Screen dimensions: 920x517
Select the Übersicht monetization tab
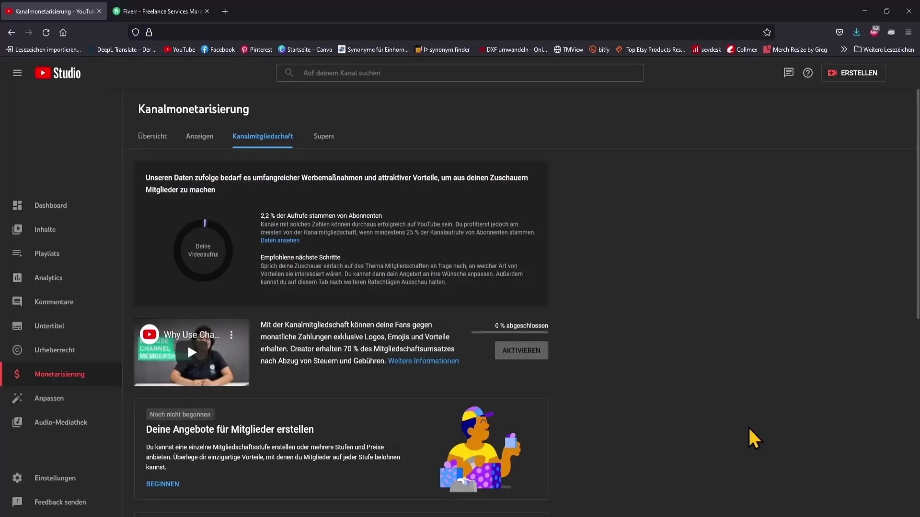152,136
